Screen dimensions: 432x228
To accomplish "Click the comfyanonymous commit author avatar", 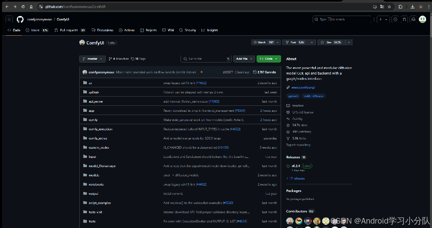I will 84,72.
